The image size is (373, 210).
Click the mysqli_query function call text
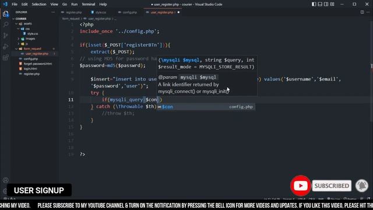126,100
